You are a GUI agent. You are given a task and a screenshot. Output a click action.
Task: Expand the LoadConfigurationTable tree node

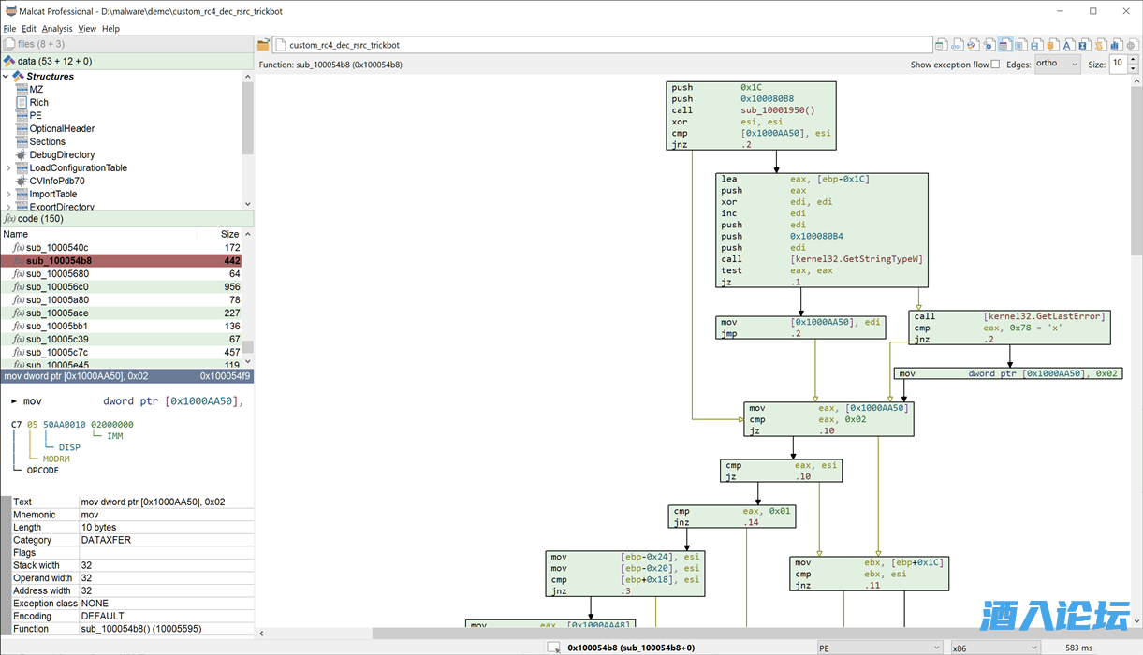8,168
